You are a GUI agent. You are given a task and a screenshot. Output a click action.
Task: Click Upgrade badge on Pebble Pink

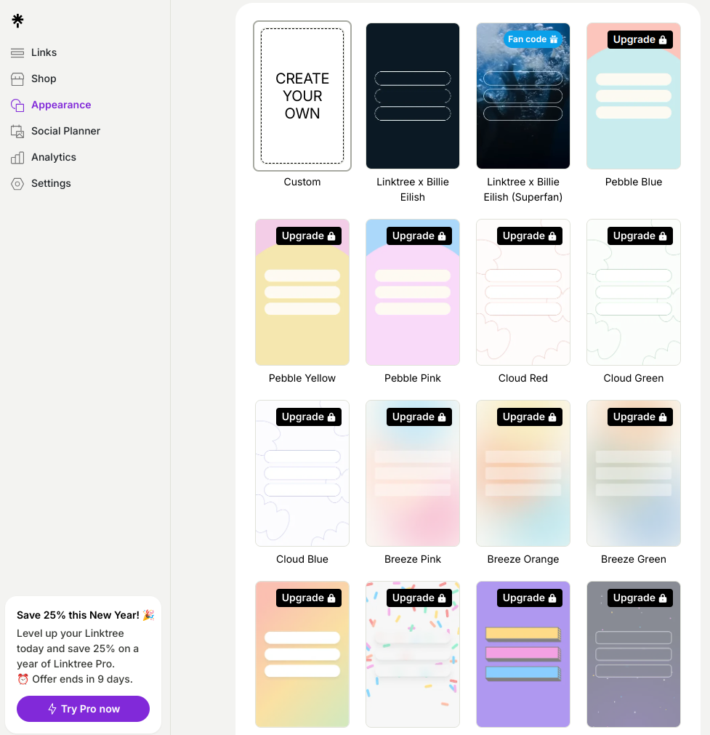(419, 236)
